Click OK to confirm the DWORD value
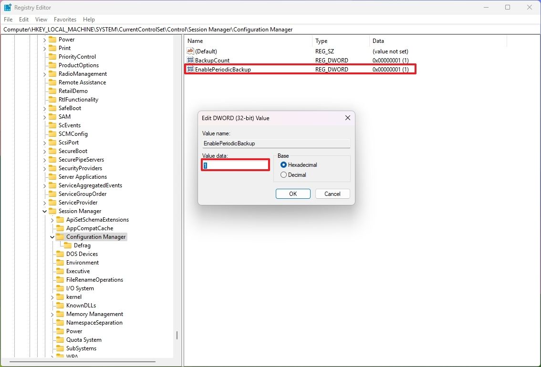The height and width of the screenshot is (367, 541). point(292,194)
